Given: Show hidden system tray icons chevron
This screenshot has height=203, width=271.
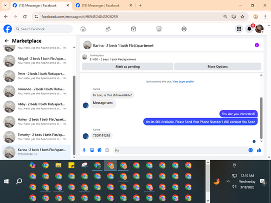Looking at the screenshot, I should pyautogui.click(x=228, y=181).
